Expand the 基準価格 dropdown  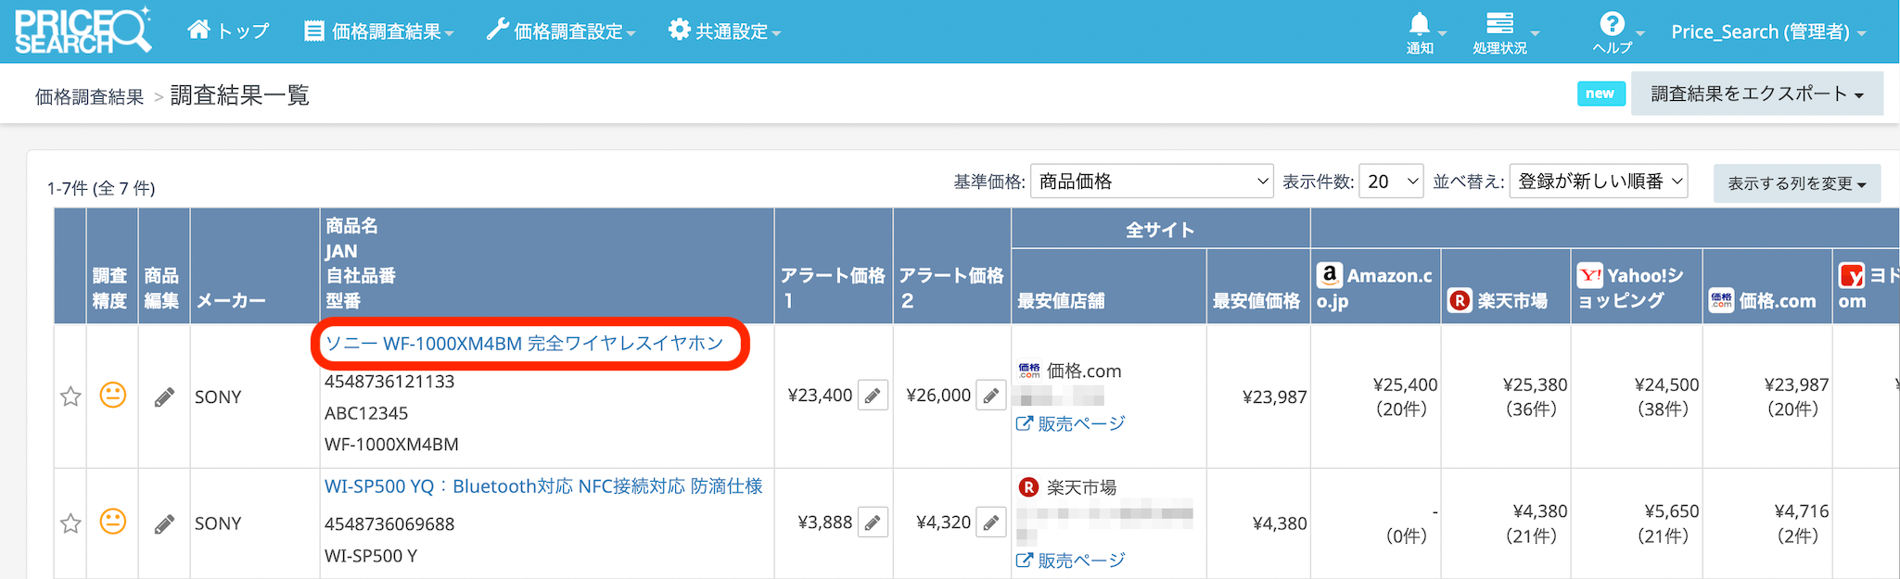[1150, 182]
